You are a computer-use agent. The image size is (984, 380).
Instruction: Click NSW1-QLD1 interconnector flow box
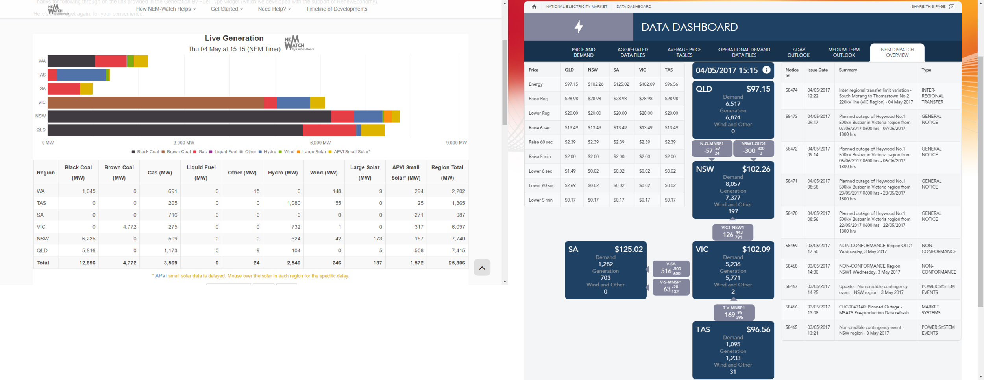pyautogui.click(x=753, y=149)
